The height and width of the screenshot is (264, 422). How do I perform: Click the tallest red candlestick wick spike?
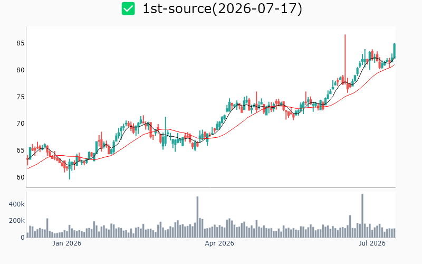pos(345,59)
